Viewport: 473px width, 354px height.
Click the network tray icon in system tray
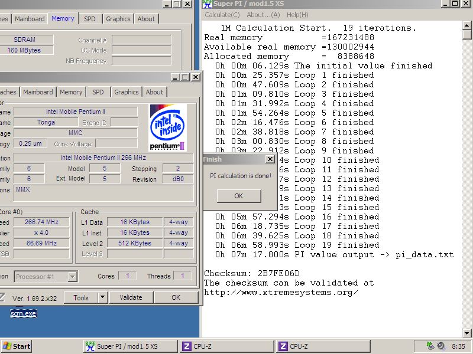[x=430, y=346]
